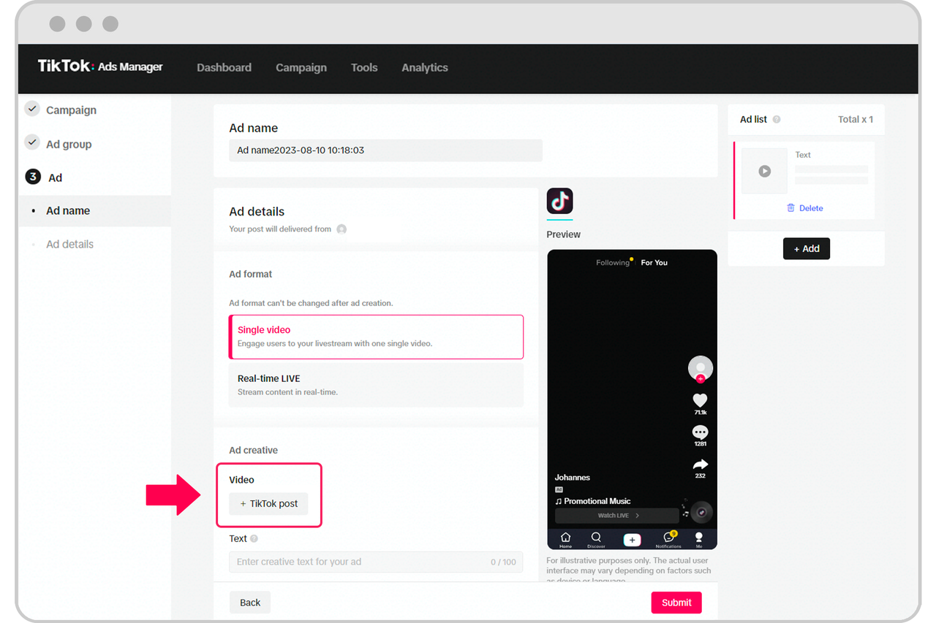Viewport: 936px width, 623px height.
Task: Go to the Ad group step
Action: (69, 145)
